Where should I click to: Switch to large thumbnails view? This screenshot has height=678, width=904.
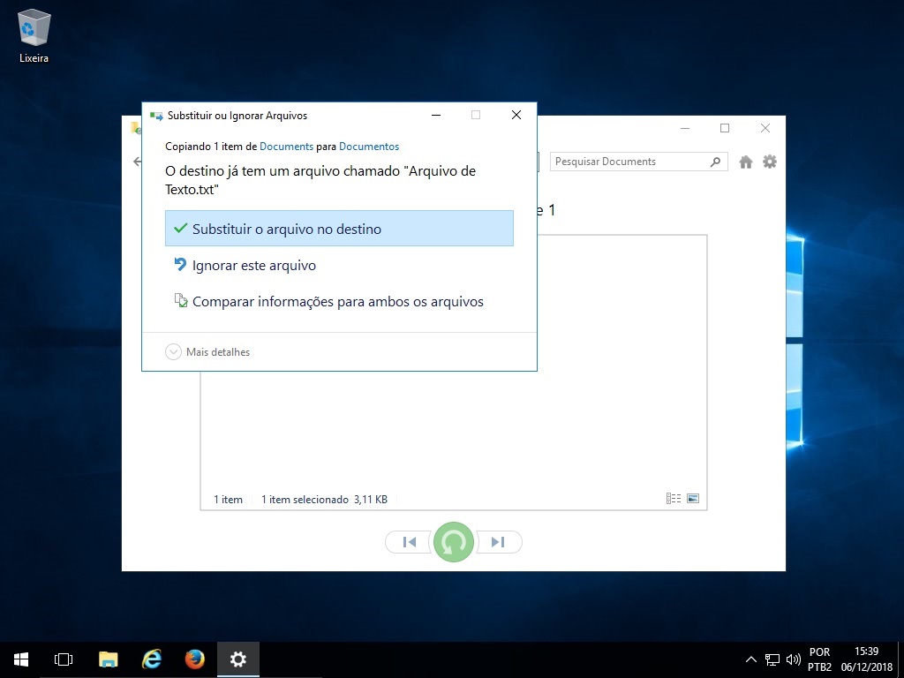click(x=693, y=499)
